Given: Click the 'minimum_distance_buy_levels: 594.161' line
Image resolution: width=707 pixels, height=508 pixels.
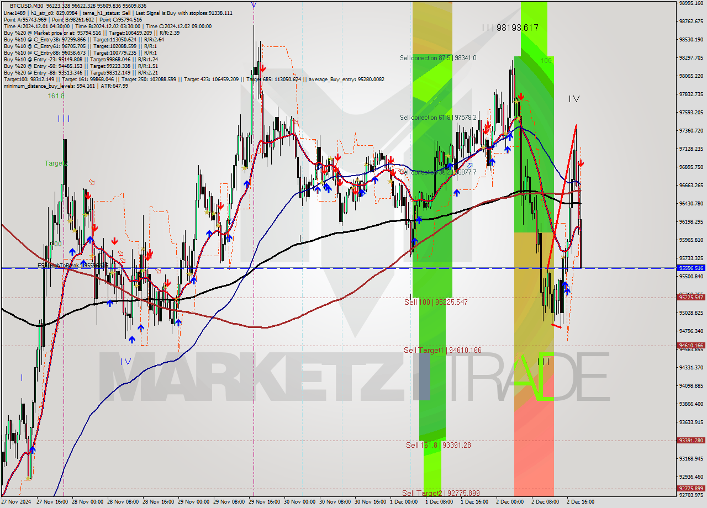Looking at the screenshot, I should coord(66,86).
